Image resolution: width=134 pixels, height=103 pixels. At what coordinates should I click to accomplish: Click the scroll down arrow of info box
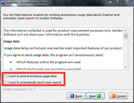coord(126,67)
